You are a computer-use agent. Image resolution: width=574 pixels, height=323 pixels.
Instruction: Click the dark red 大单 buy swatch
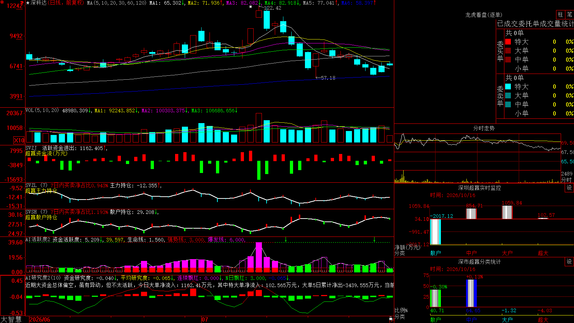click(508, 51)
